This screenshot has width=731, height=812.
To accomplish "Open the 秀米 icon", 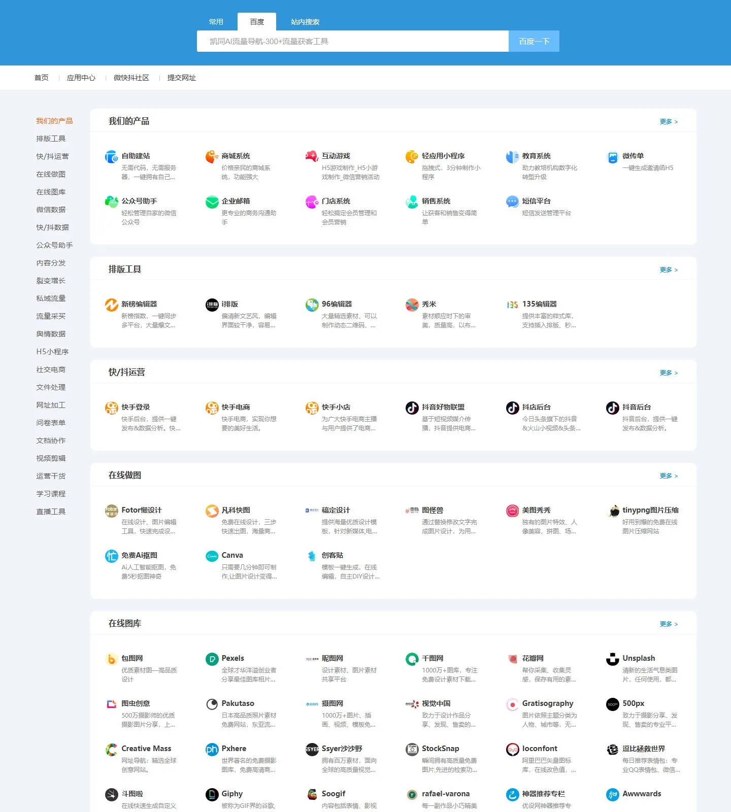I will (x=412, y=305).
